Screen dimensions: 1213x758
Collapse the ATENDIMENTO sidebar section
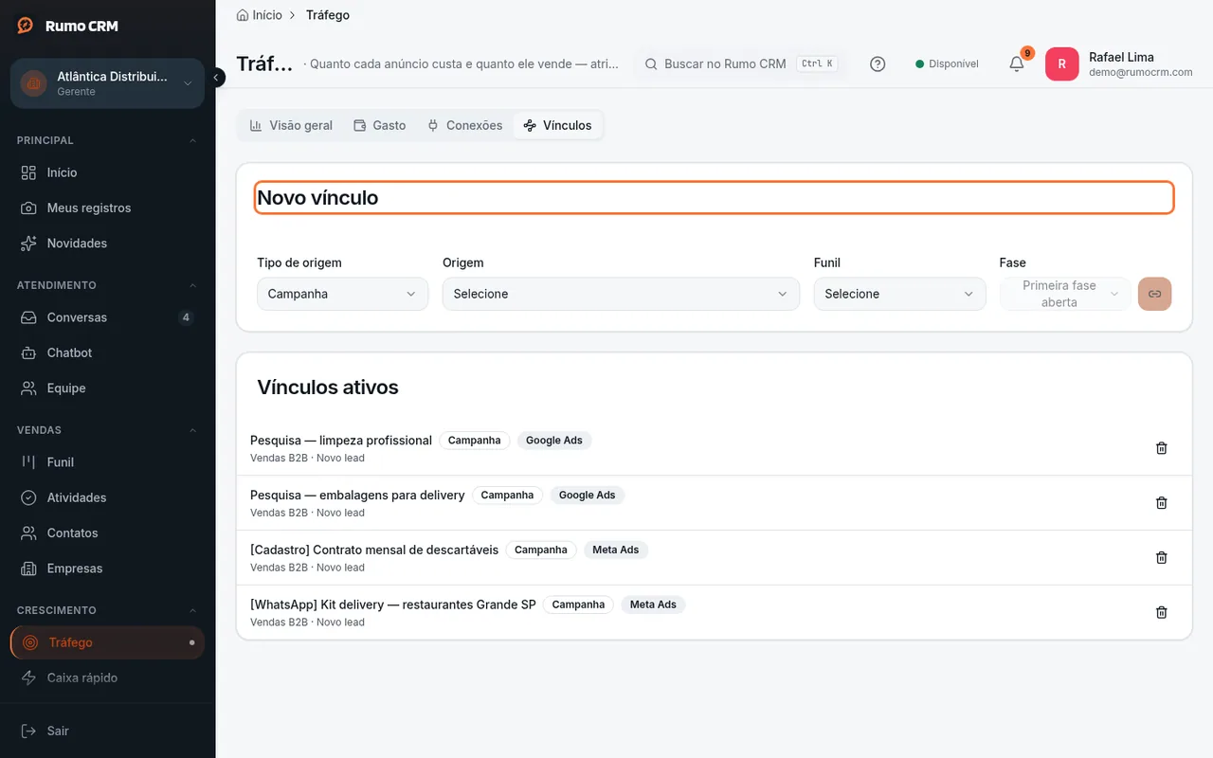pos(107,285)
